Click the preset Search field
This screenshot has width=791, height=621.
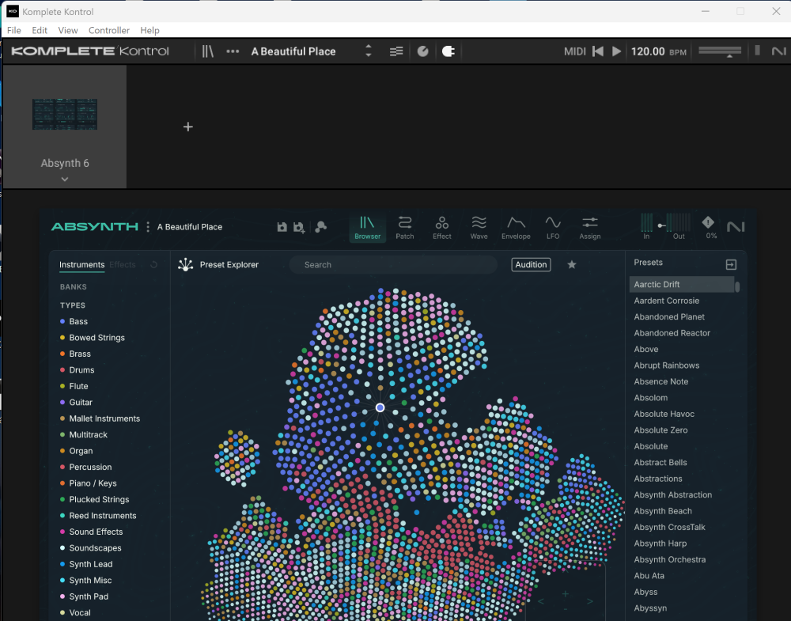[x=393, y=265]
